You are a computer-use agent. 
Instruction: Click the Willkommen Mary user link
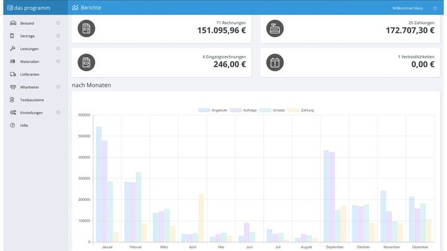407,8
